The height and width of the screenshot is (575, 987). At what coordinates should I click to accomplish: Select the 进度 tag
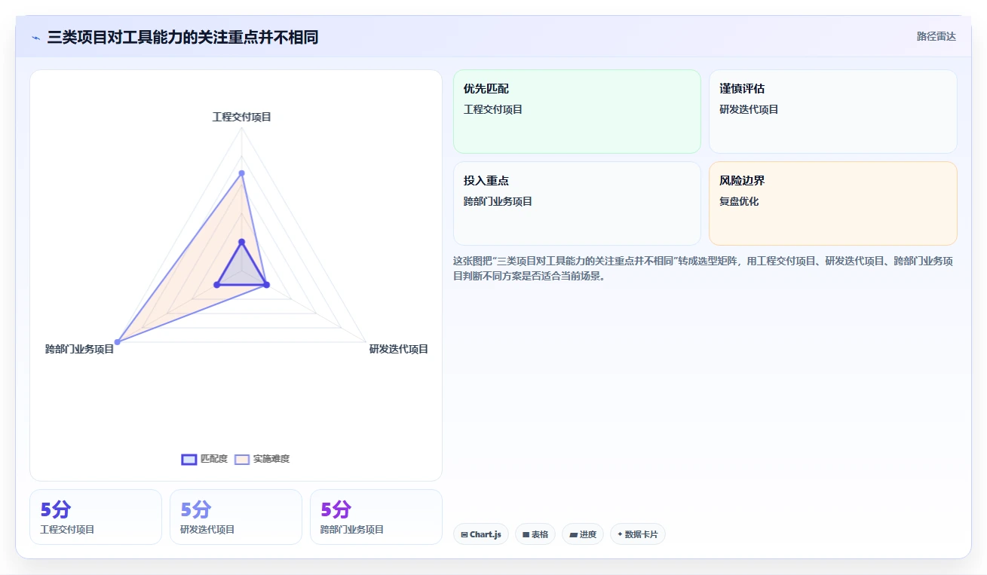pos(583,534)
